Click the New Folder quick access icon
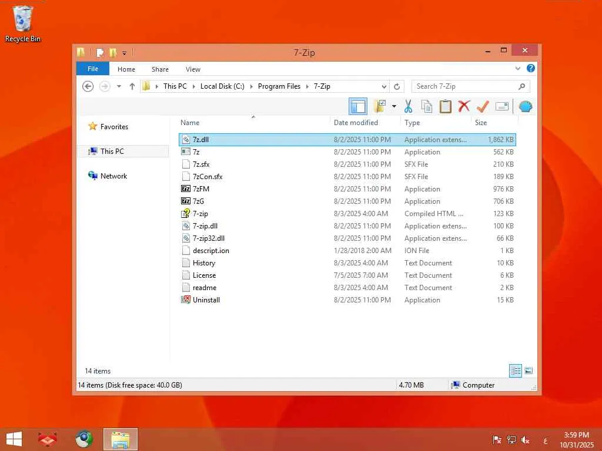 pos(113,52)
